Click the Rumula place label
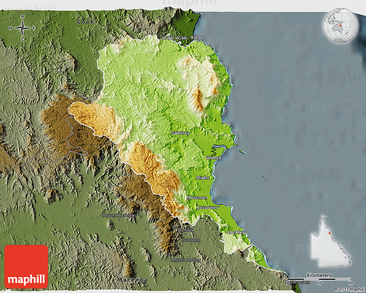Viewport: 366px width, 293px height. click(x=186, y=230)
